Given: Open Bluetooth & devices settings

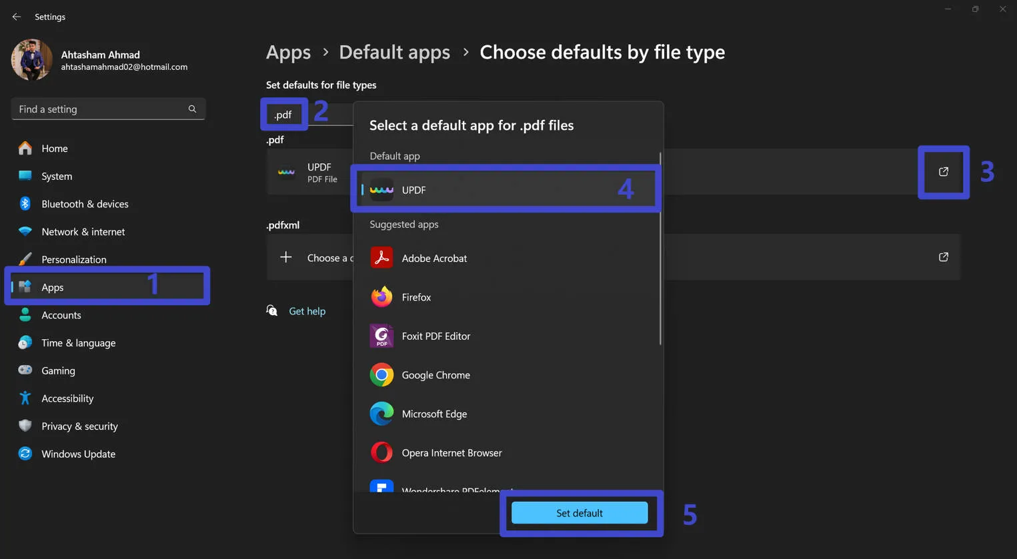Looking at the screenshot, I should (x=87, y=204).
